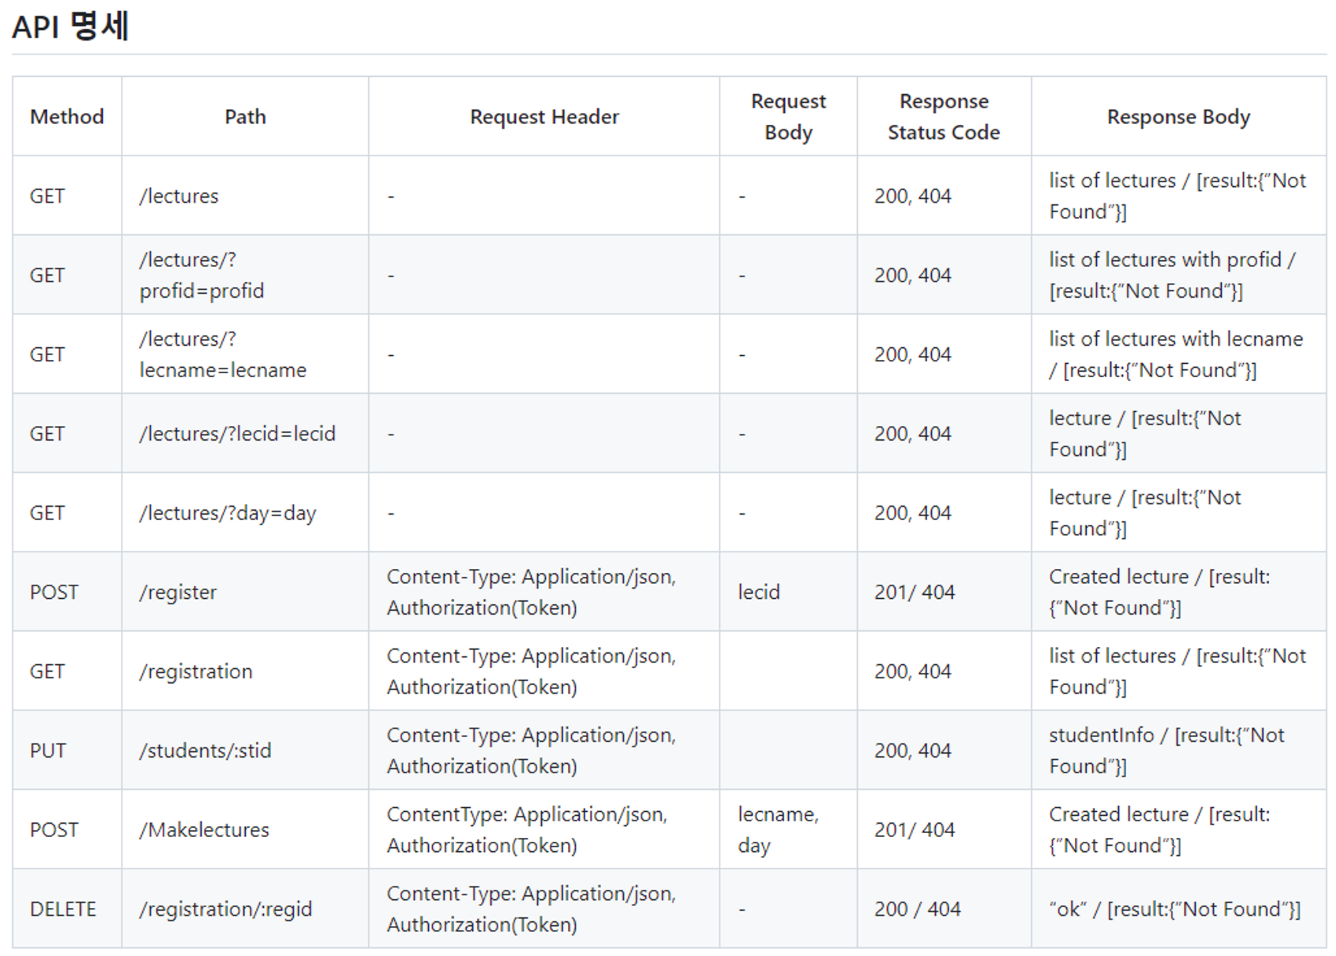The width and height of the screenshot is (1336, 956).
Task: Click the /registration path cell
Action: coord(196,672)
